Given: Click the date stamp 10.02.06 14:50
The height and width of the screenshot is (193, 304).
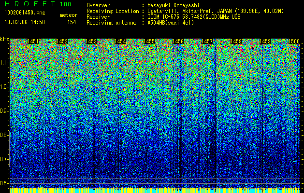Looking at the screenshot, I should (25, 22).
